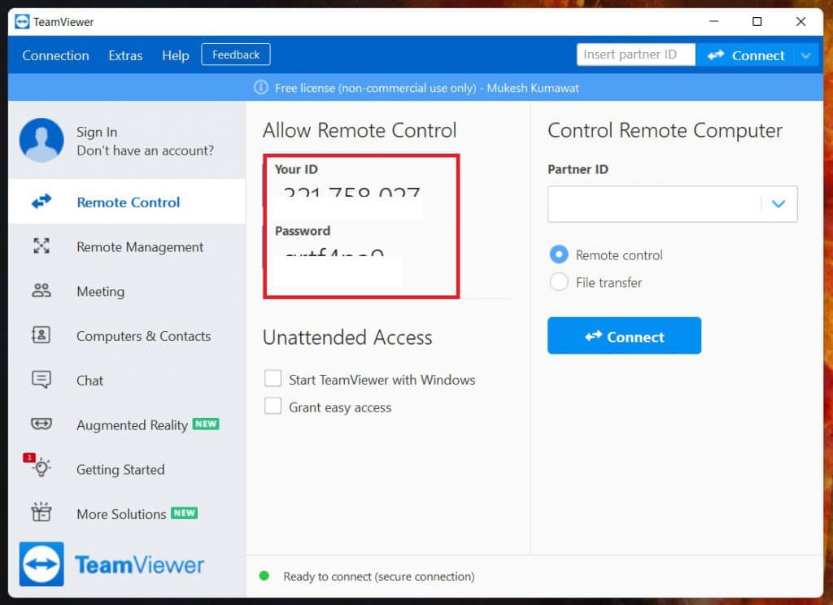Click the Insert partner ID field
Screen dimensions: 833x605
636,54
